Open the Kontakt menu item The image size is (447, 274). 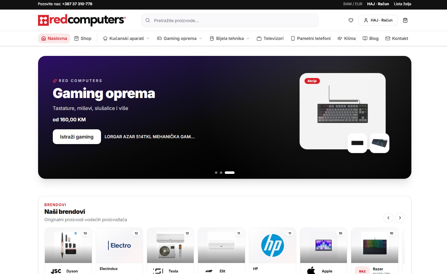(x=397, y=38)
